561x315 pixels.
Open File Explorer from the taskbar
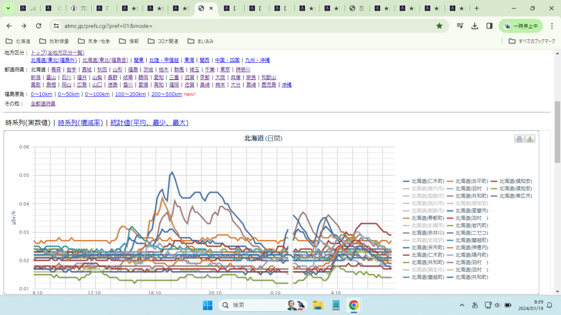pyautogui.click(x=318, y=305)
